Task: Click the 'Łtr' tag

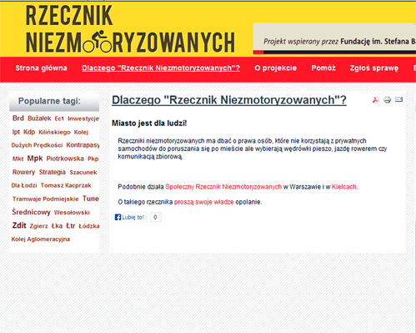Action: pyautogui.click(x=71, y=226)
